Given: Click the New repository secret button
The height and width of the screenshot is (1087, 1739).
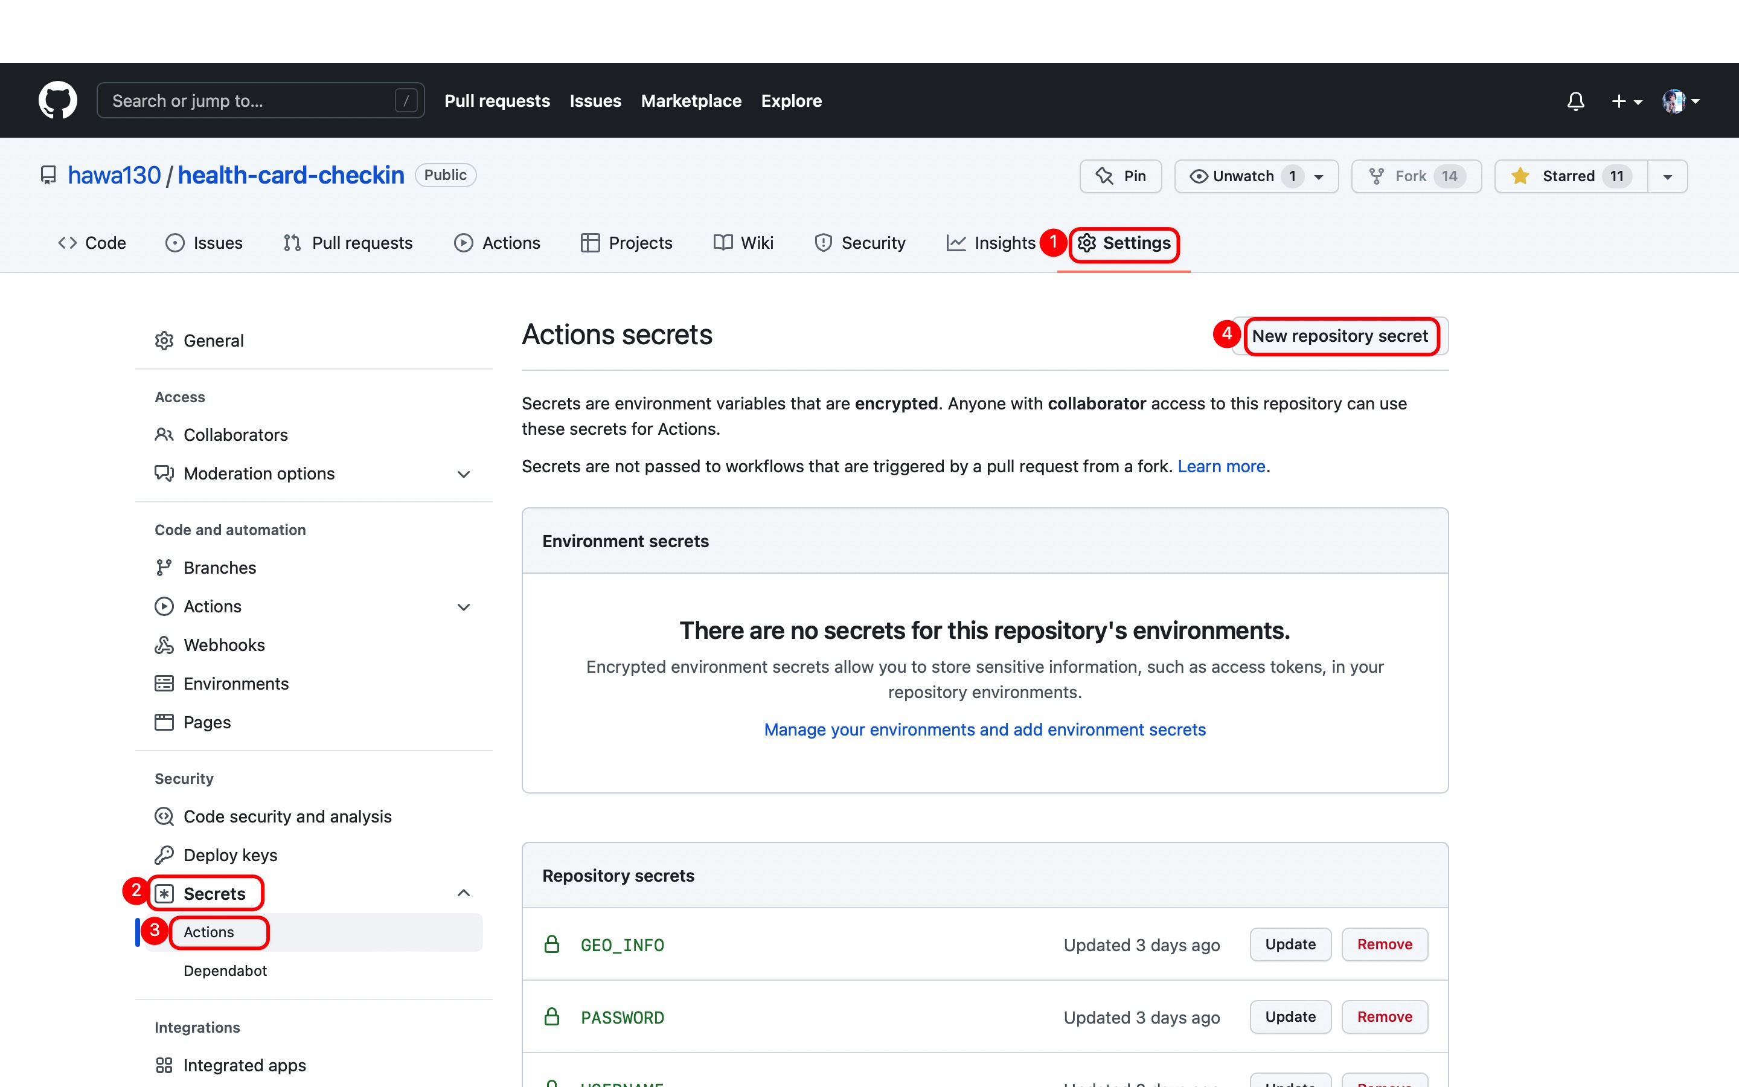Looking at the screenshot, I should [x=1340, y=336].
